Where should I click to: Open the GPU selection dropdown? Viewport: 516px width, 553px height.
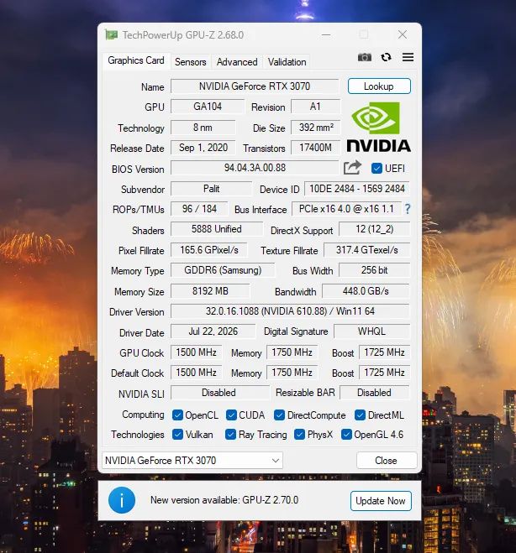(192, 460)
